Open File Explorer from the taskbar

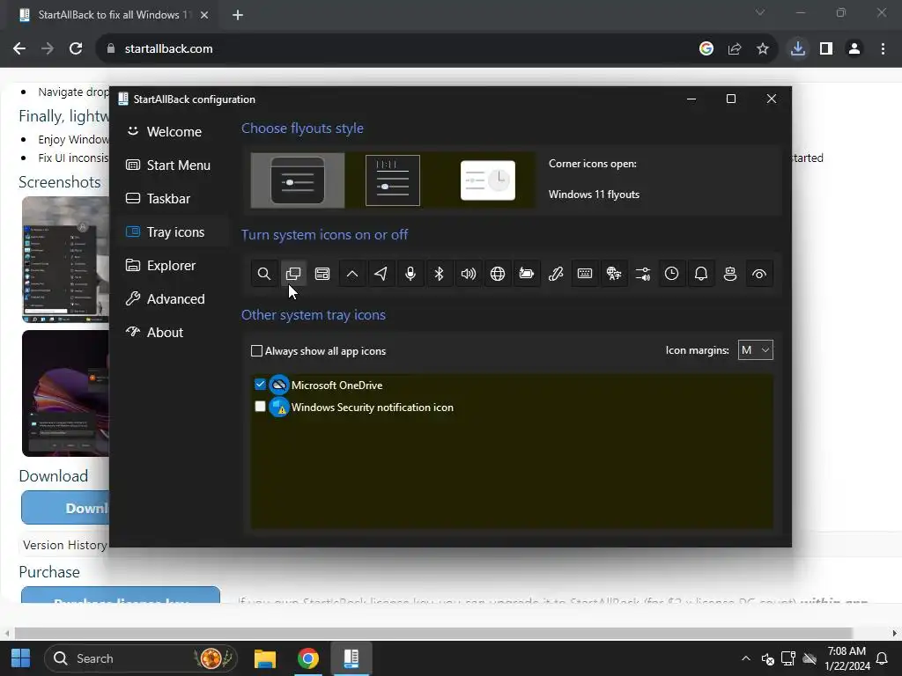tap(265, 658)
